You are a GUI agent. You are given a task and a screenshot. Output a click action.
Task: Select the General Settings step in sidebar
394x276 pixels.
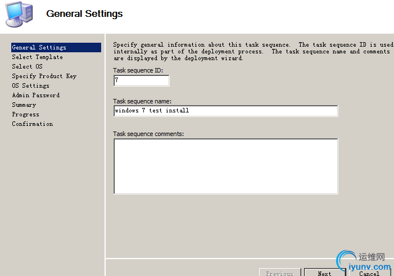point(39,48)
